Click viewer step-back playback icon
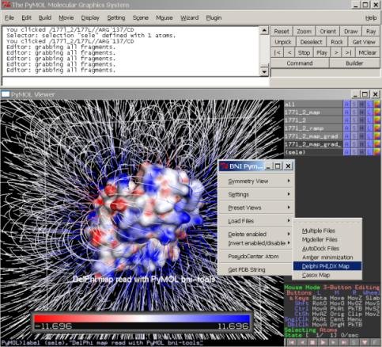Image resolution: width=382 pixels, height=347 pixels. click(301, 342)
